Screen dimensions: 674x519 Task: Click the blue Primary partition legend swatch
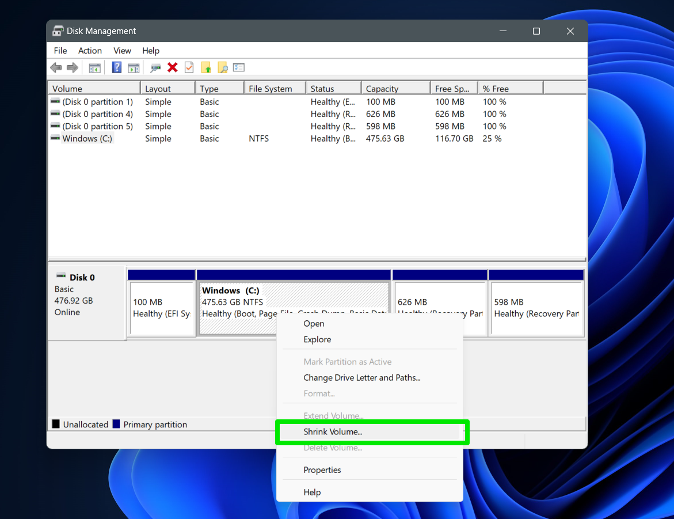pyautogui.click(x=116, y=424)
